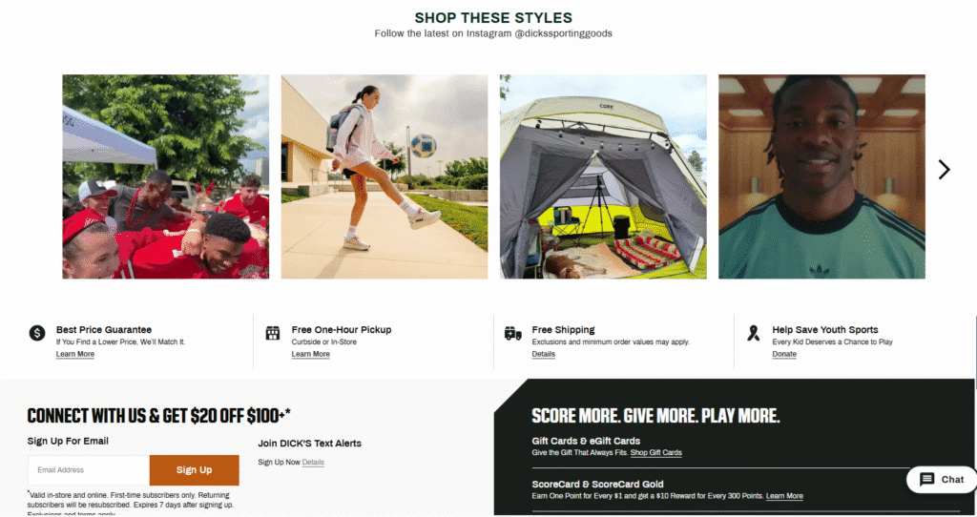Open the photo of man in teal Adidas jersey

(x=821, y=176)
